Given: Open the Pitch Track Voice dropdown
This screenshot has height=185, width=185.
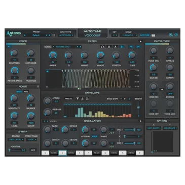Looking at the screenshot, I should 31,139.
